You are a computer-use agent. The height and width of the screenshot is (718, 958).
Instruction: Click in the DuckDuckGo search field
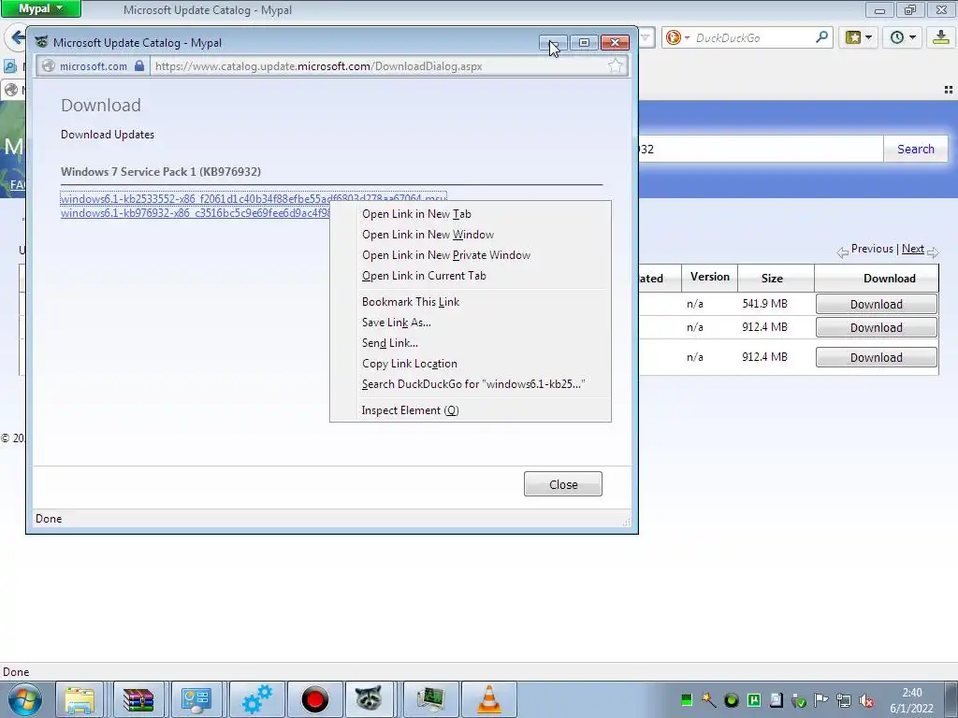[x=753, y=37]
